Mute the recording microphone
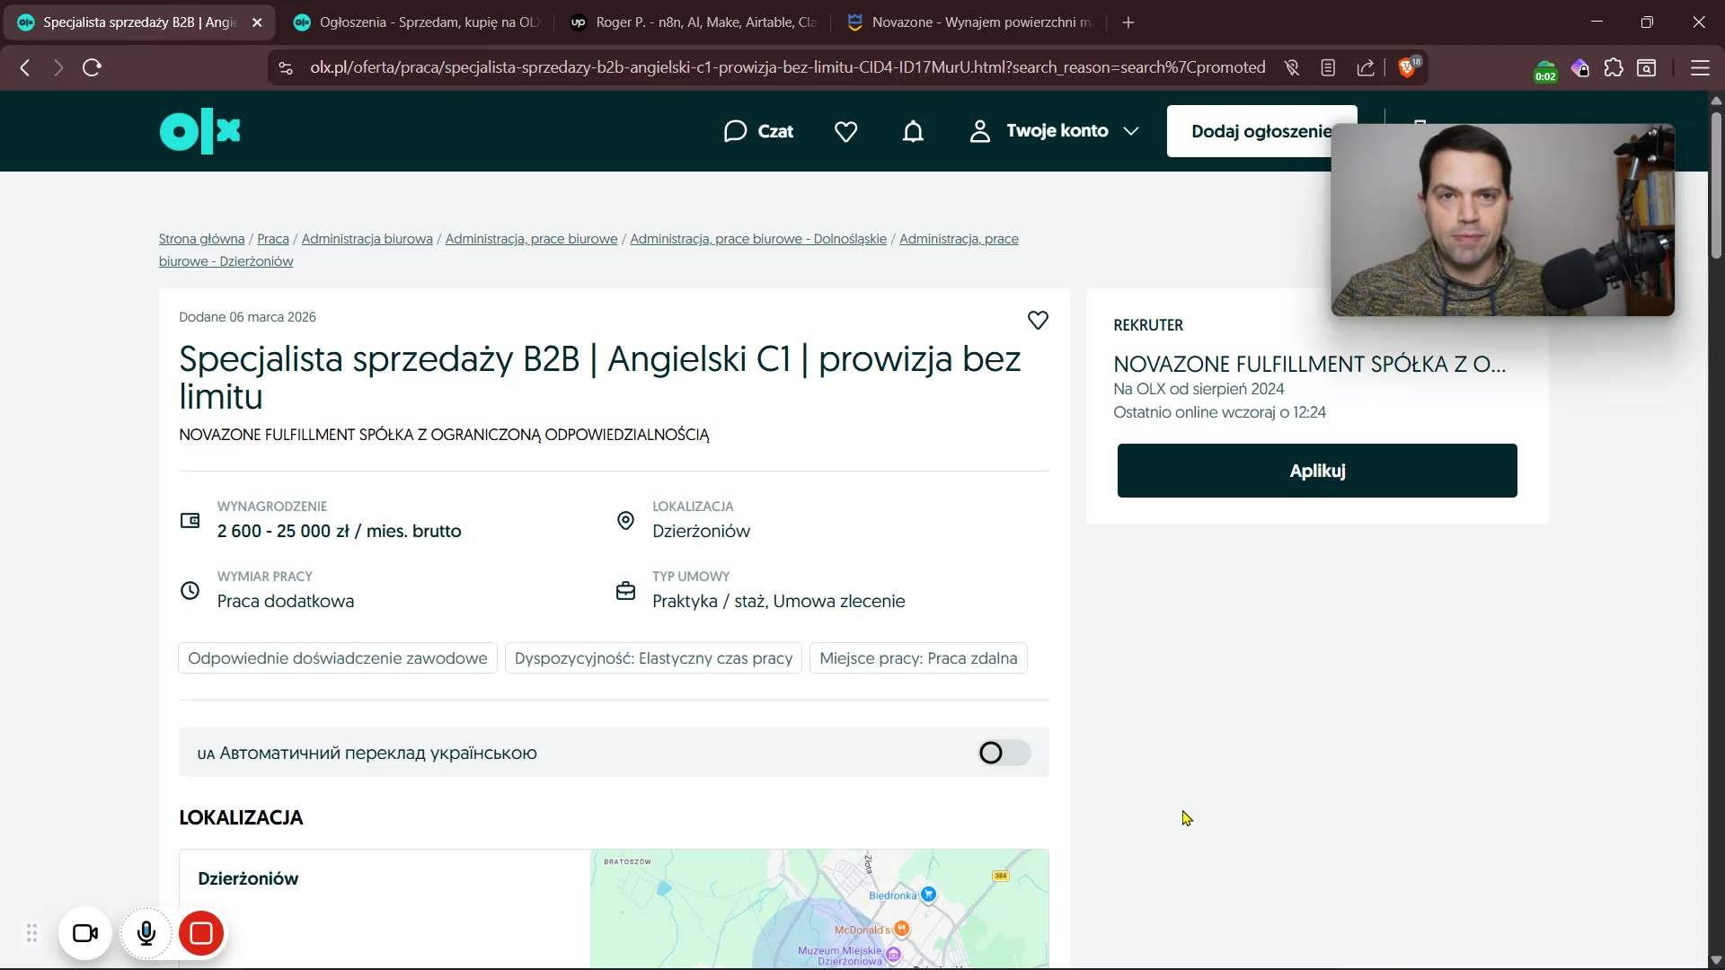Screen dimensions: 1725x970 click(x=146, y=933)
